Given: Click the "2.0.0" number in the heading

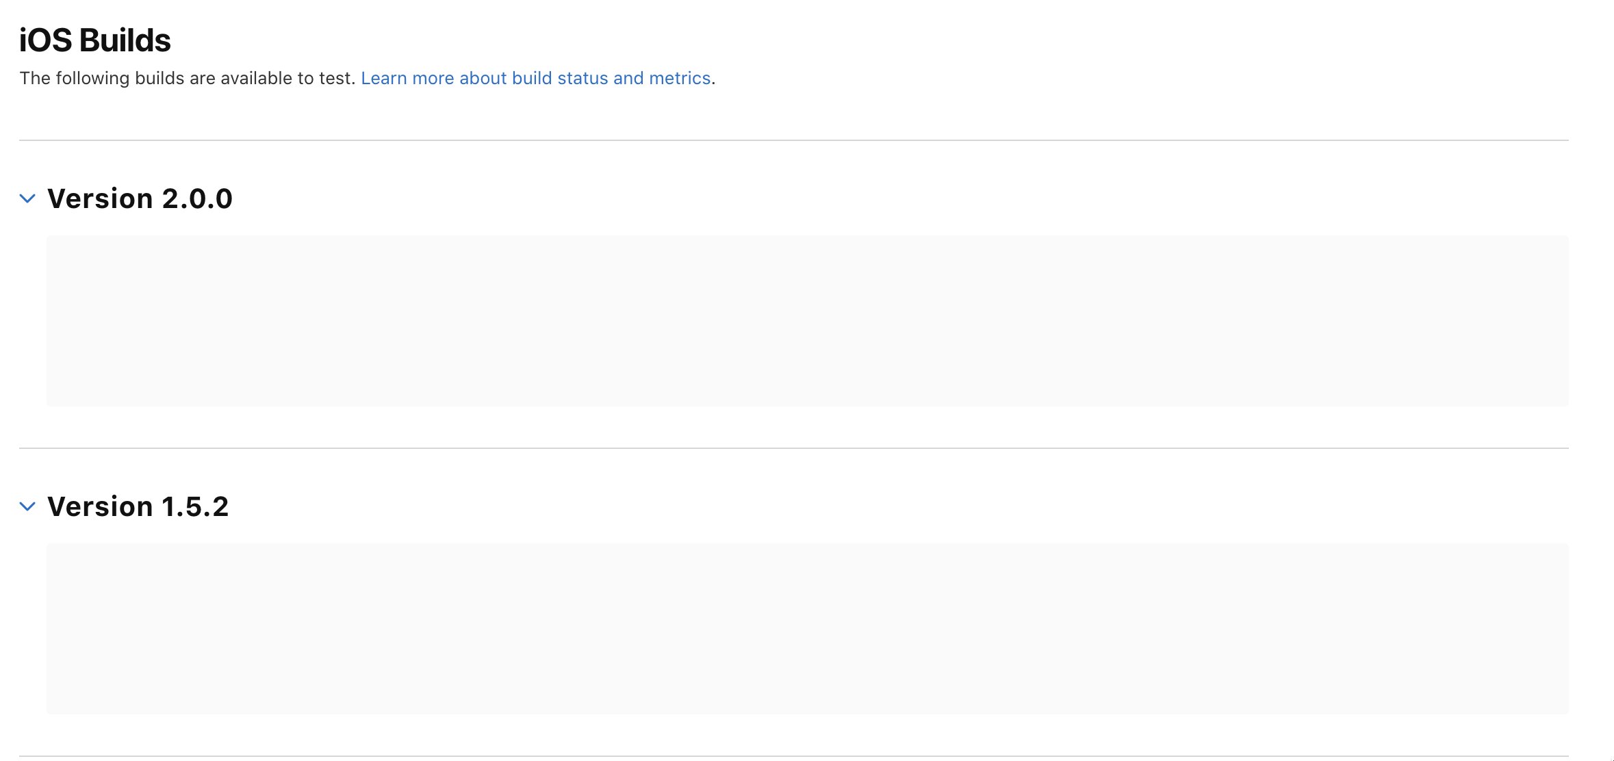Looking at the screenshot, I should [x=197, y=199].
